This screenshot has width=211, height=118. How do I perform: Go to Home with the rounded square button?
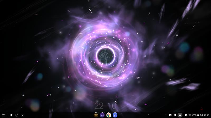17,115
